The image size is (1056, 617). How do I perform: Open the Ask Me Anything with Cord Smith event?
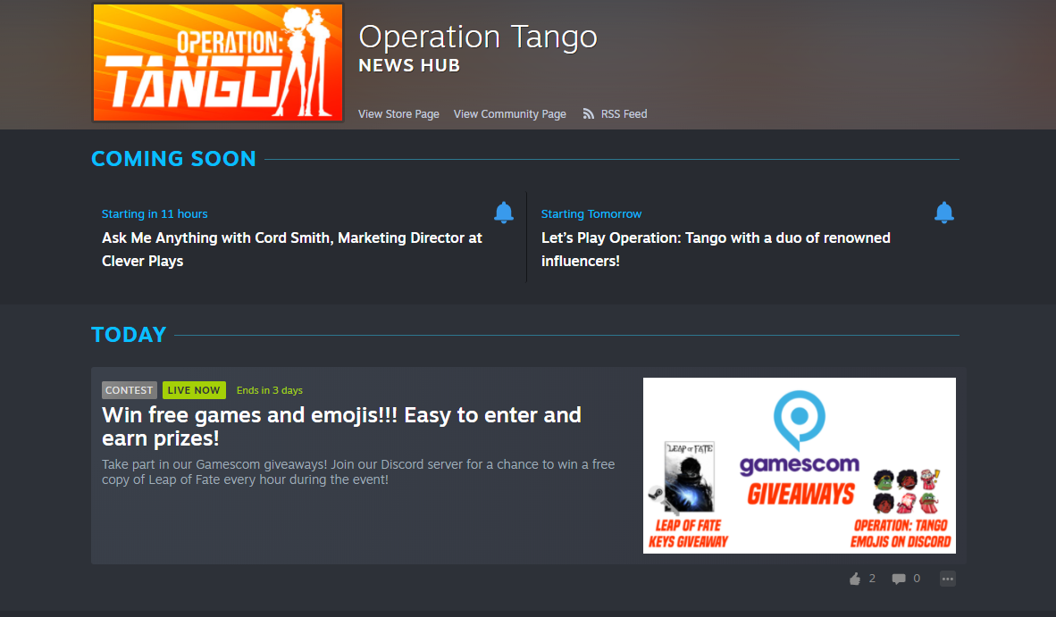(x=291, y=250)
